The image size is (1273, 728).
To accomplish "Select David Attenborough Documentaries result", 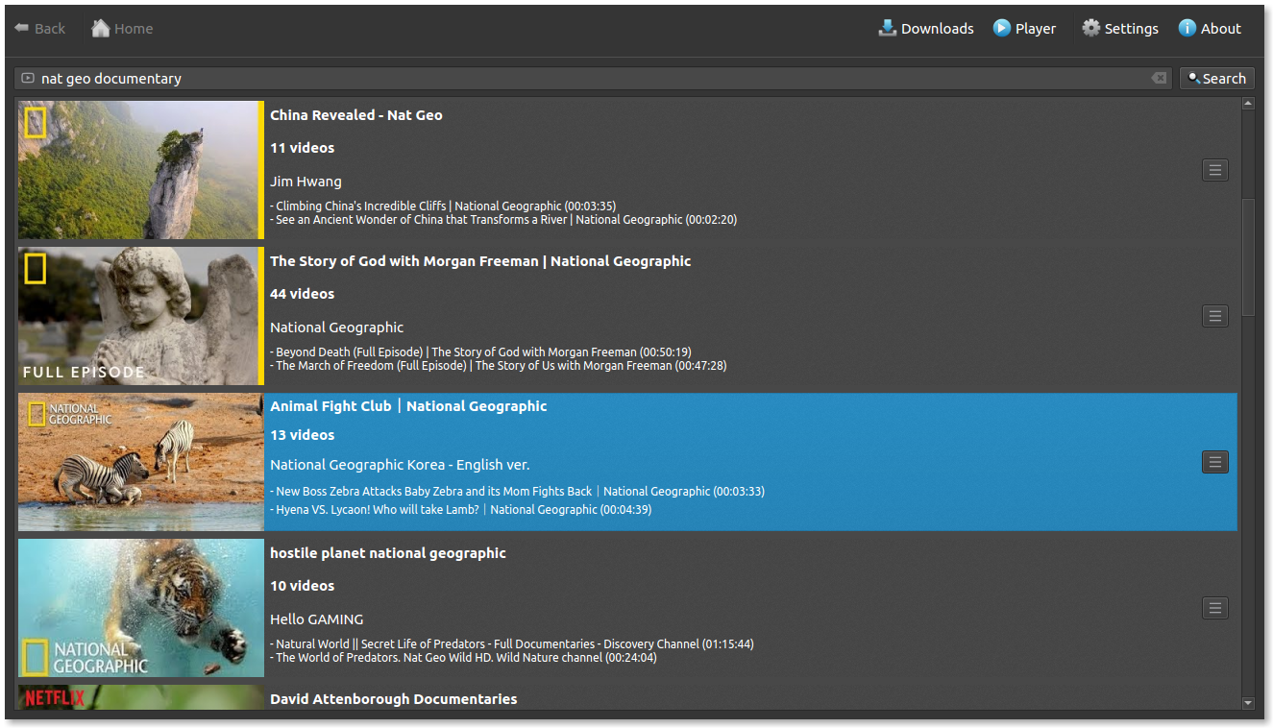I will [x=393, y=699].
